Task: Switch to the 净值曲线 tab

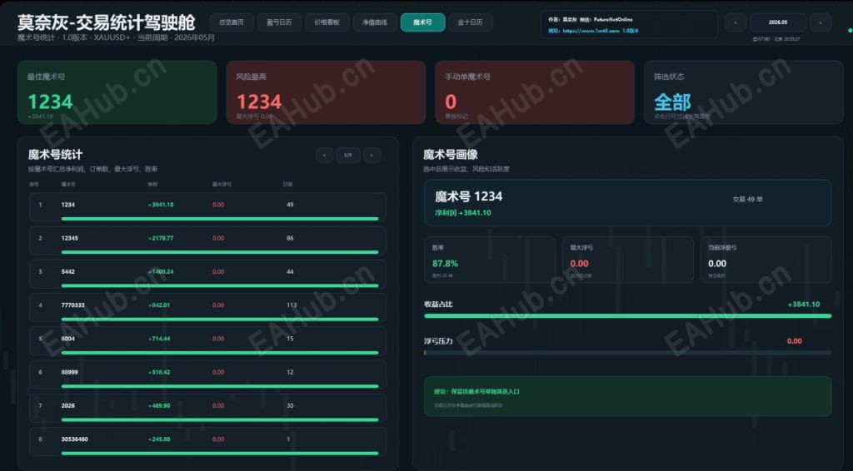Action: pyautogui.click(x=374, y=22)
